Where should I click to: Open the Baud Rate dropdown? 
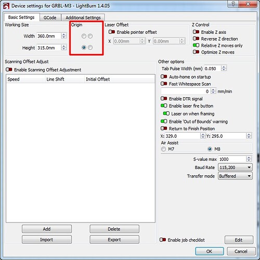click(235, 167)
